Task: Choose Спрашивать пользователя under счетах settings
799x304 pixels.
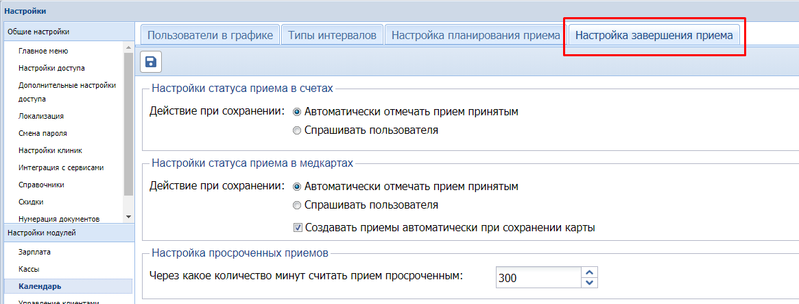Action: point(297,130)
